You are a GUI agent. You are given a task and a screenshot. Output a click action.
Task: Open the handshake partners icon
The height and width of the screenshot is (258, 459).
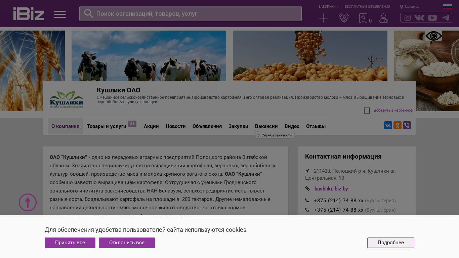pos(344,18)
